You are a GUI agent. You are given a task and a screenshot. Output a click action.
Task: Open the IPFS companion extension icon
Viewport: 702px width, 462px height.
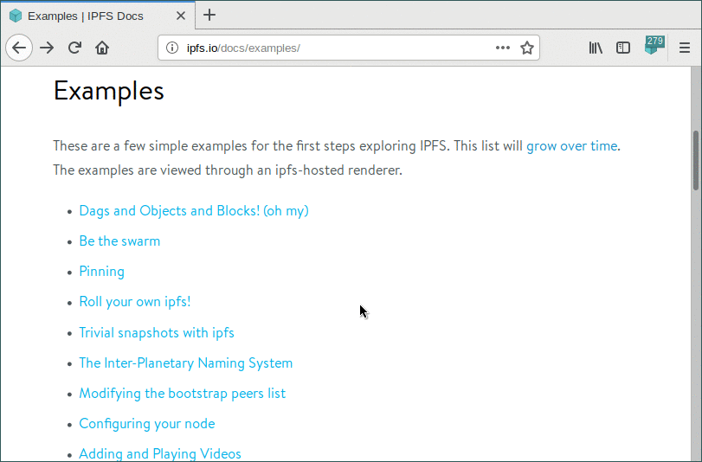(x=654, y=46)
